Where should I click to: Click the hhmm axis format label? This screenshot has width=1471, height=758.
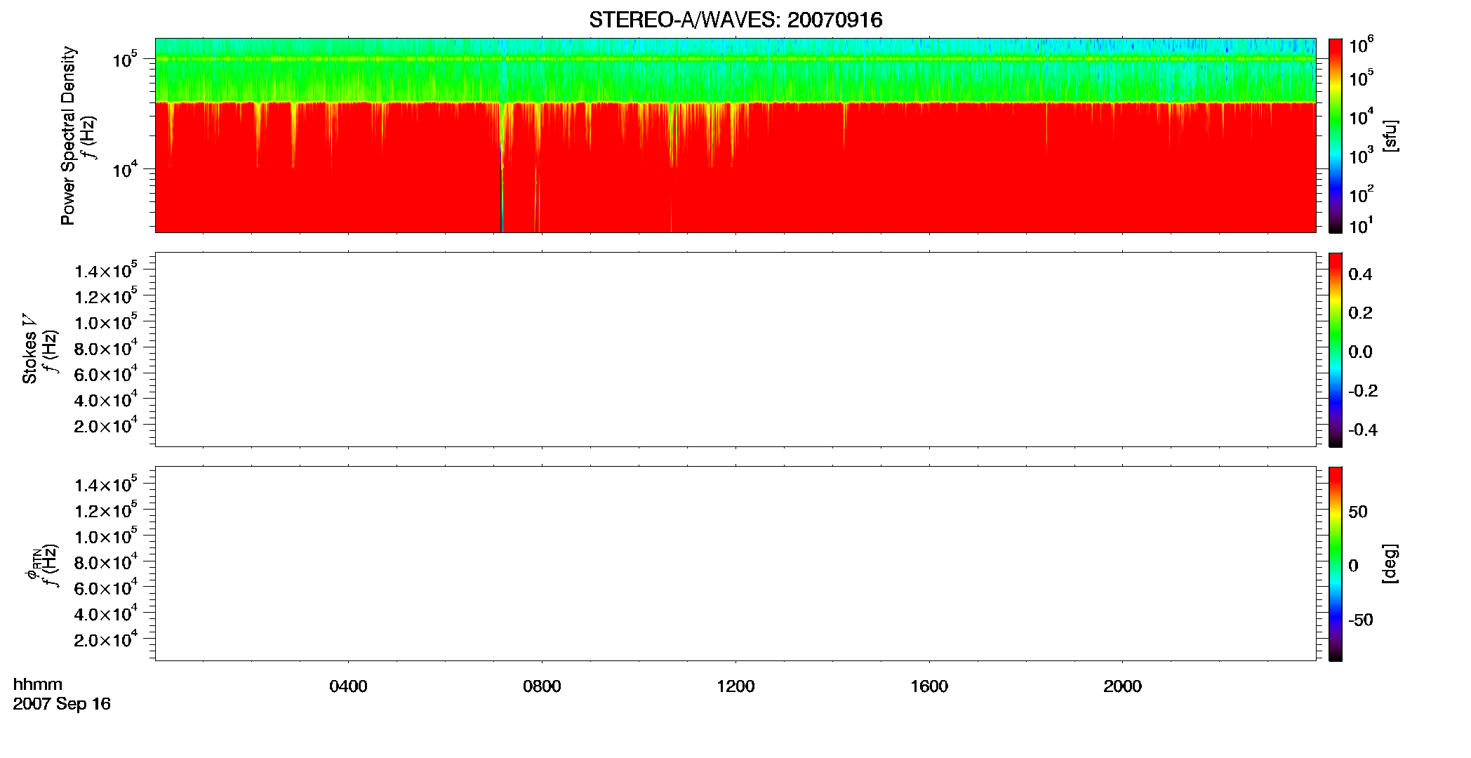click(x=38, y=684)
